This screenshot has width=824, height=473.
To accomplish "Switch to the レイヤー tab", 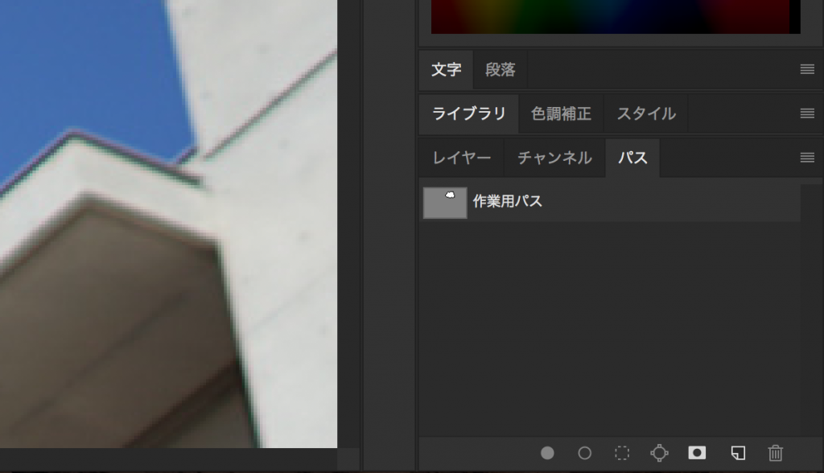I will 461,158.
